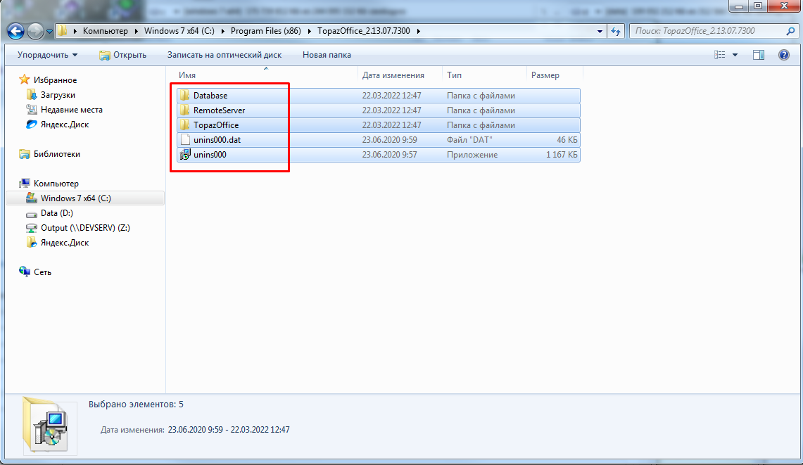Expand arrow after Компьютер breadcrumb
Image resolution: width=803 pixels, height=465 pixels.
pos(137,31)
